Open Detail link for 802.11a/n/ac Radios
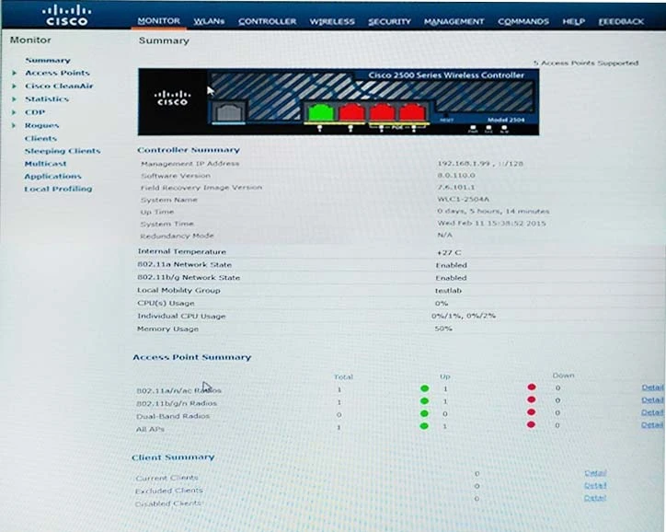The image size is (666, 532). [x=651, y=387]
